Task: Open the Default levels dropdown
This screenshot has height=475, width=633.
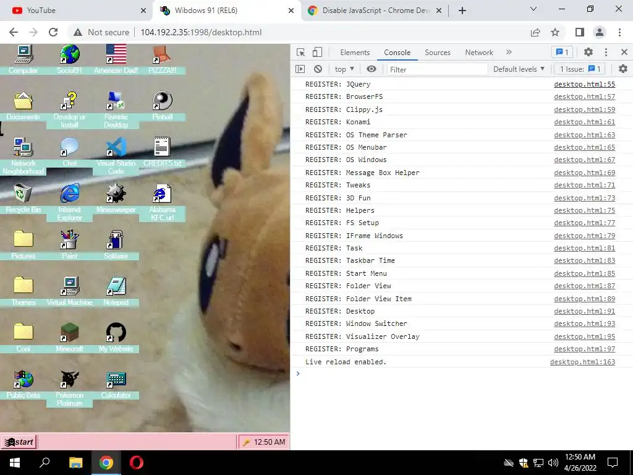Action: 519,69
